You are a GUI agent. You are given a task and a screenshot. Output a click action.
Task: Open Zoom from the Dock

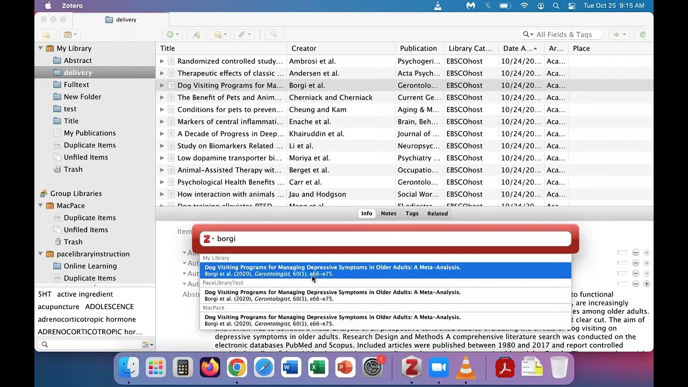pos(439,368)
